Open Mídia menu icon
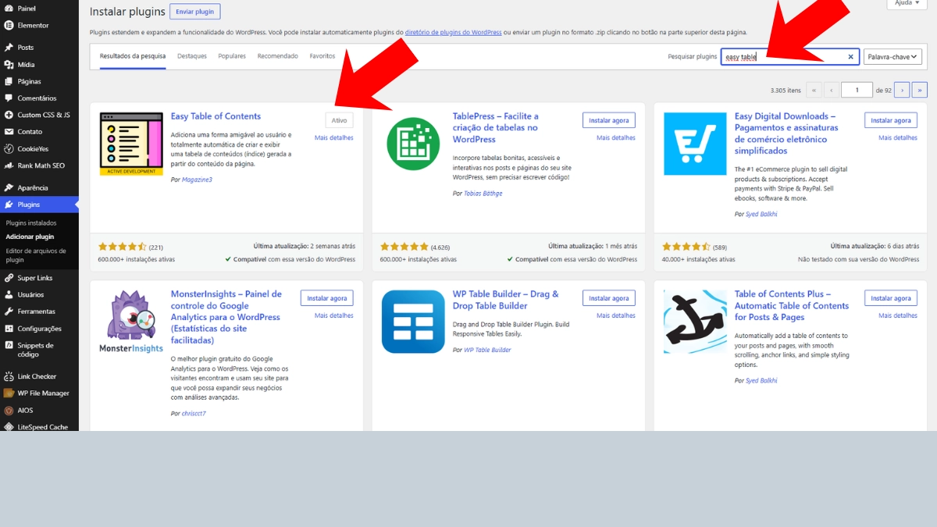The image size is (937, 527). point(9,65)
